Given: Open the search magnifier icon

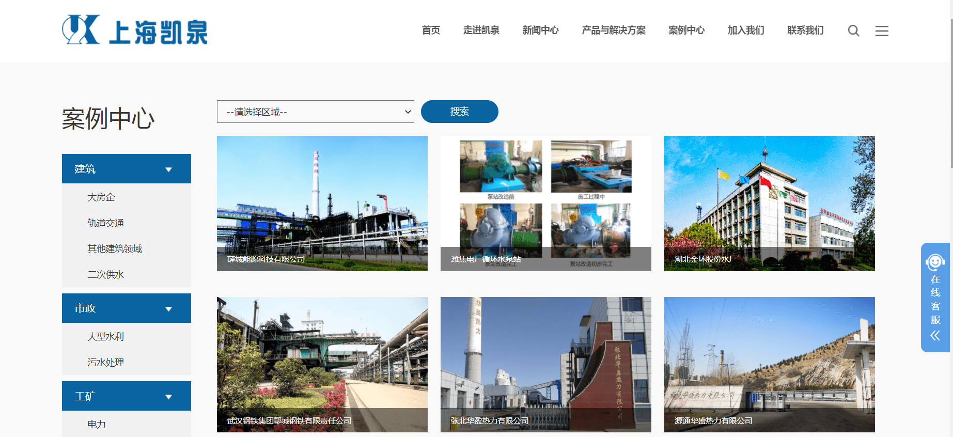Looking at the screenshot, I should (x=853, y=31).
